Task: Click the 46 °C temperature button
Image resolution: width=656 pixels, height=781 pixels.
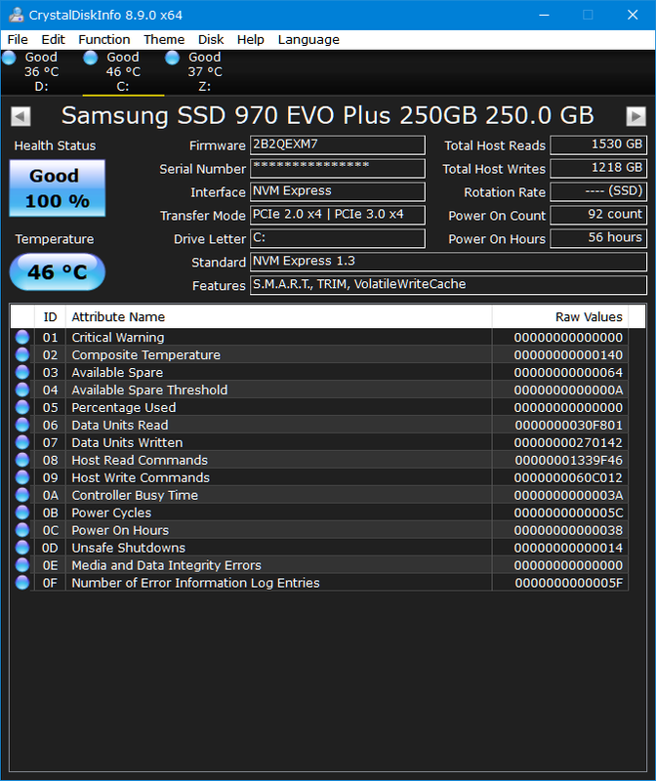Action: (x=58, y=272)
